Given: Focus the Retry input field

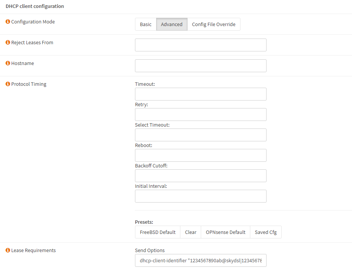Looking at the screenshot, I should 200,115.
